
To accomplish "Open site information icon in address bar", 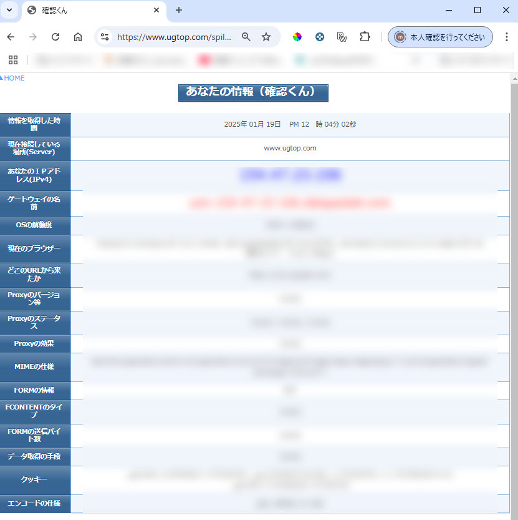I will pyautogui.click(x=105, y=37).
